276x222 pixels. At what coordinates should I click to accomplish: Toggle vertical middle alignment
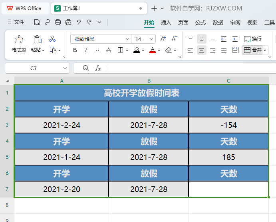coord(202,39)
